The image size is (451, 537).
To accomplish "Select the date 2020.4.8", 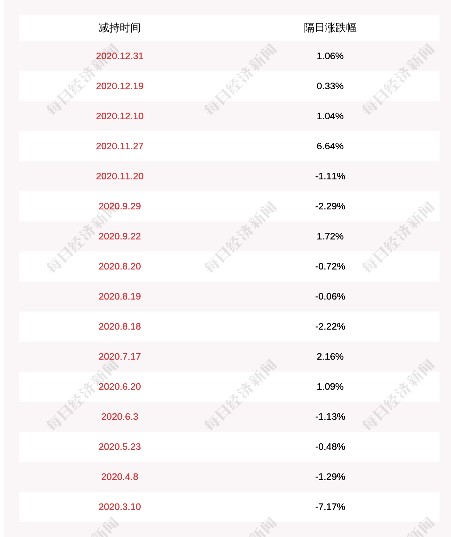I will (x=119, y=477).
